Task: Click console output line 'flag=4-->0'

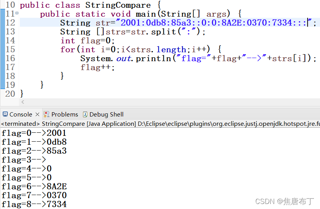Action: point(26,169)
